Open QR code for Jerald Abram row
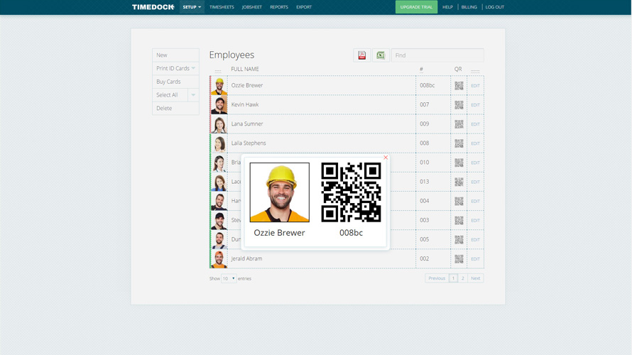Image resolution: width=632 pixels, height=355 pixels. (459, 258)
